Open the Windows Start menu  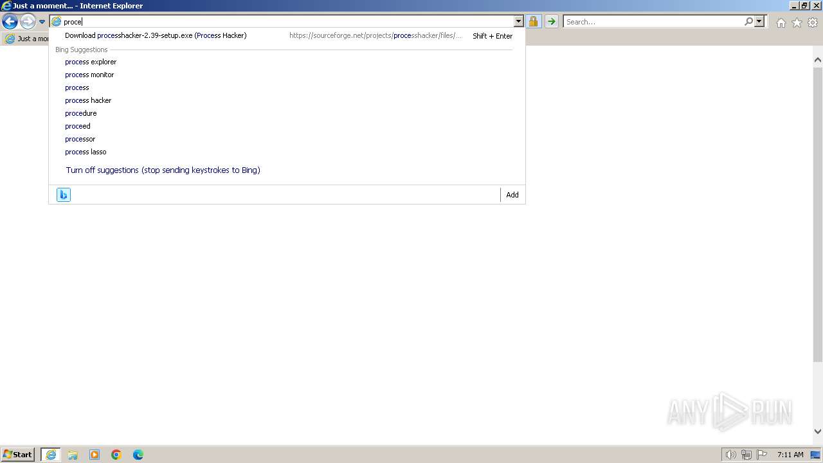point(18,455)
